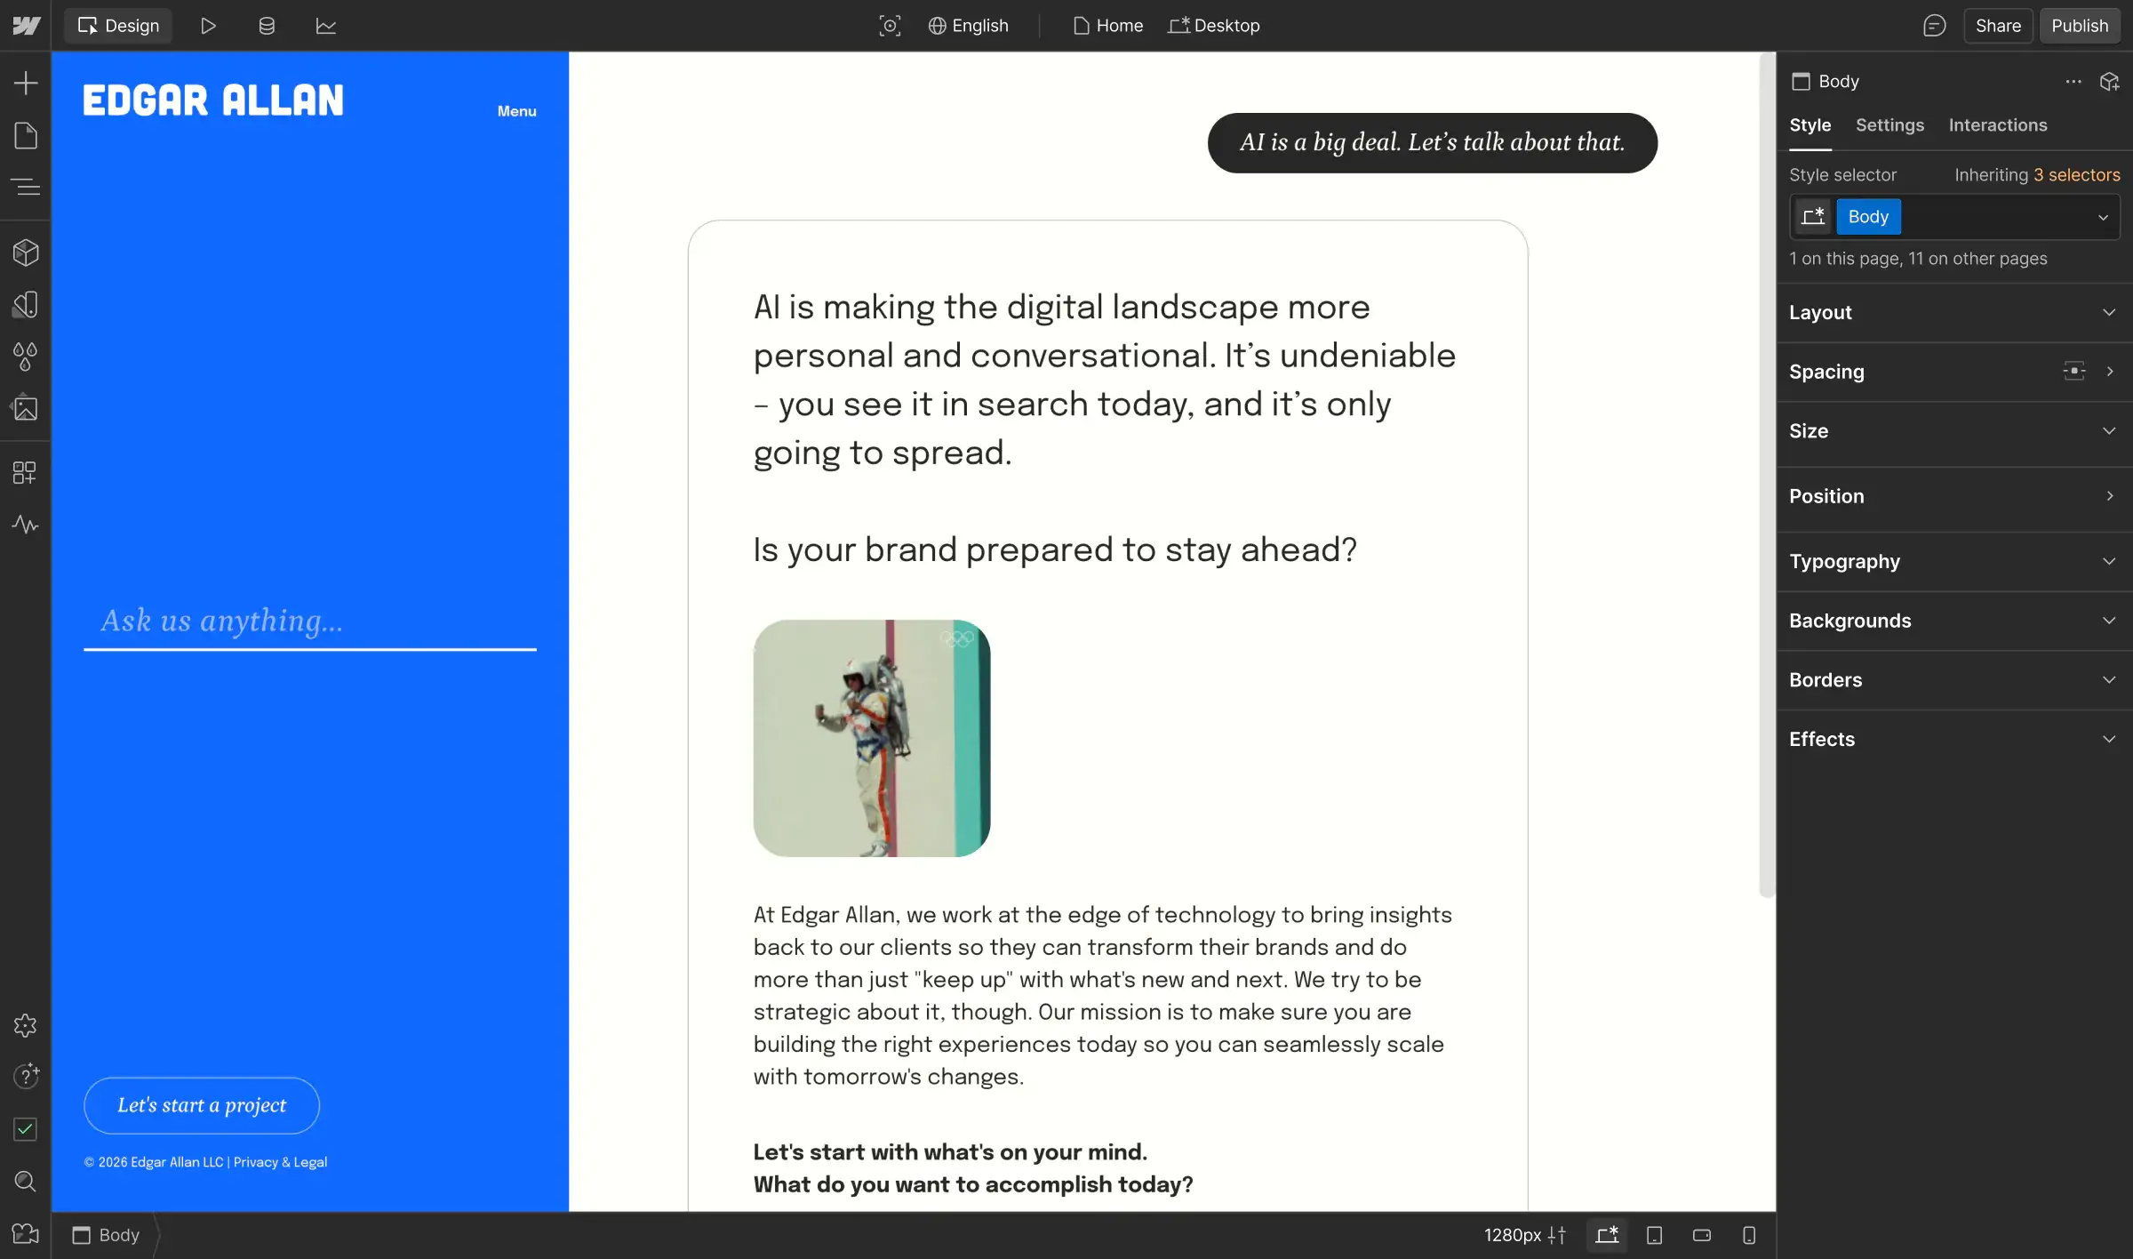This screenshot has height=1259, width=2133.
Task: Switch to the Settings tab
Action: [x=1889, y=125]
